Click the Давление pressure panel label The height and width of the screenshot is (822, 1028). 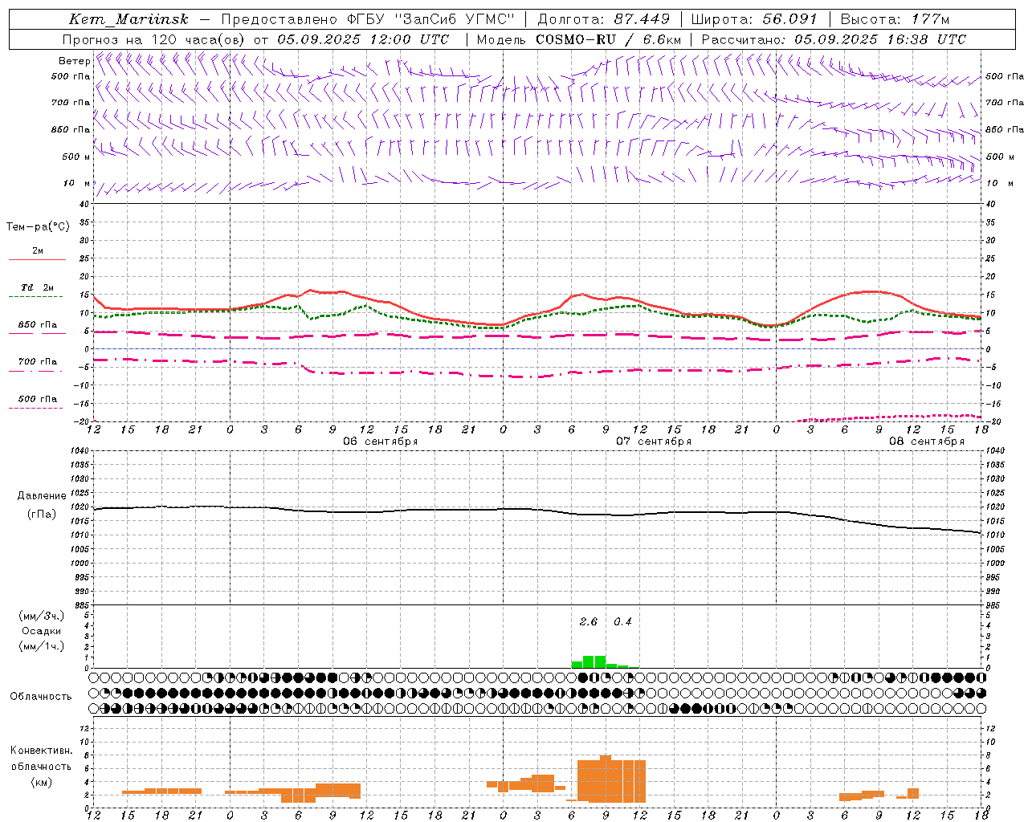[42, 496]
